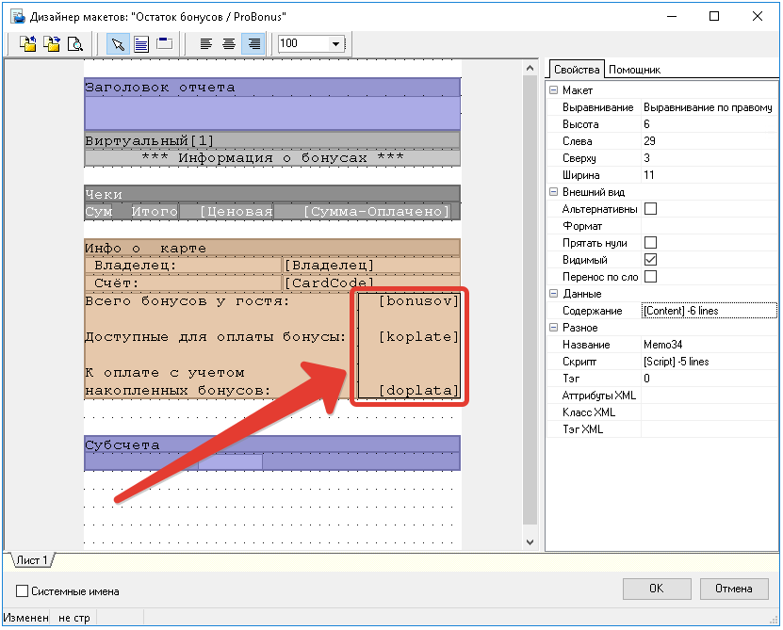Select the [CardCode] field memo
The height and width of the screenshot is (630, 783).
click(371, 283)
